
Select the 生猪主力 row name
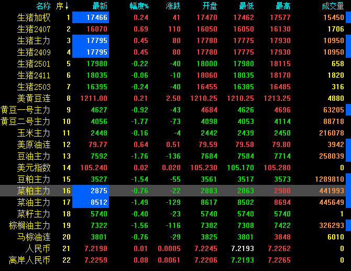[34, 40]
